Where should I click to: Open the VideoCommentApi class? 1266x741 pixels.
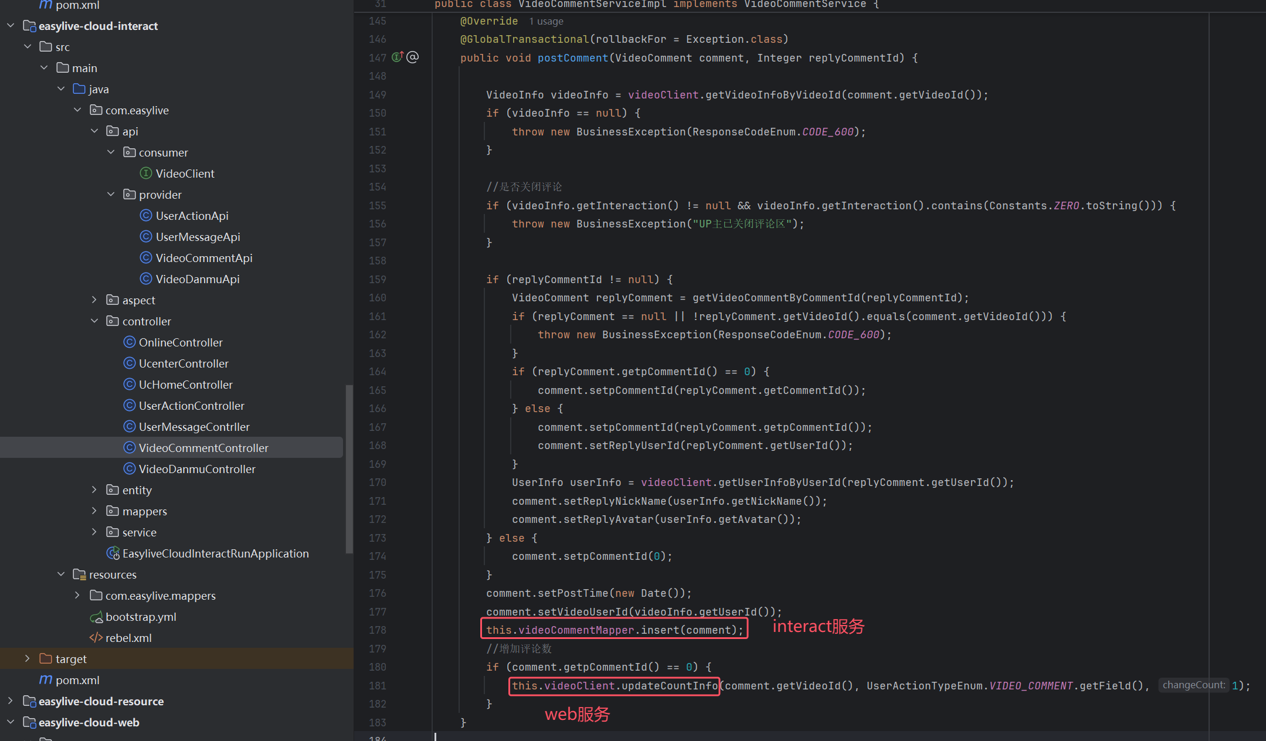[x=203, y=258]
